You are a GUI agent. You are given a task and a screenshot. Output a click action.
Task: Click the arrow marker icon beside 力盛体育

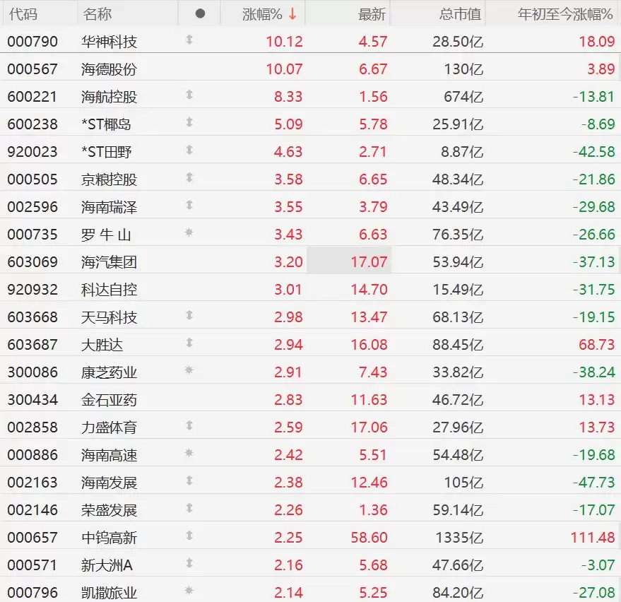click(189, 427)
